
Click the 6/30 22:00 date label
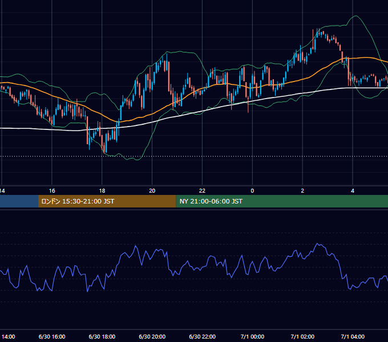pyautogui.click(x=202, y=336)
